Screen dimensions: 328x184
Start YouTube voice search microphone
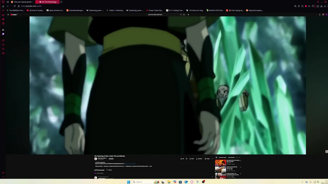pyautogui.click(x=188, y=15)
